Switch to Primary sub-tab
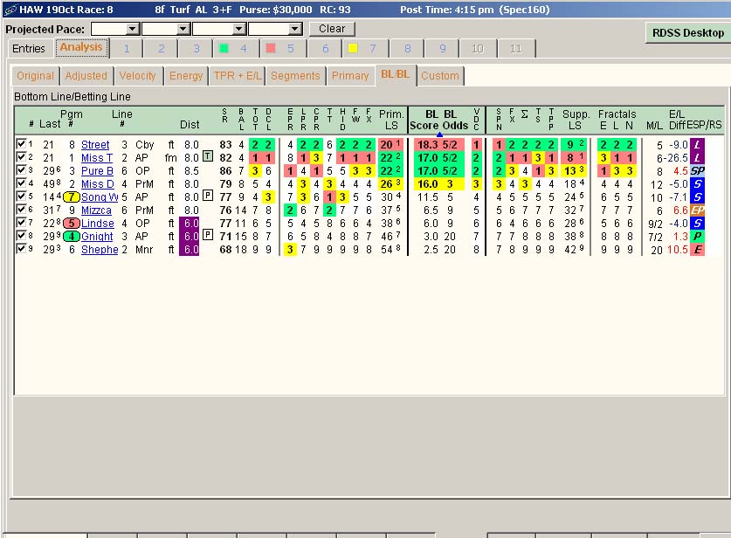Viewport: 731px width, 538px height. [x=350, y=76]
